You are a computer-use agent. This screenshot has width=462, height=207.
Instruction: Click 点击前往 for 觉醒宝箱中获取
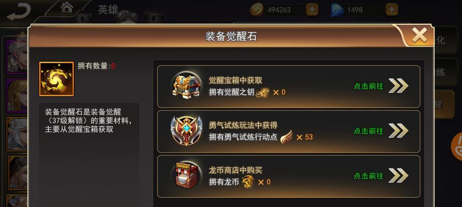[368, 86]
